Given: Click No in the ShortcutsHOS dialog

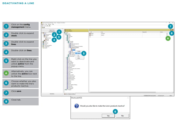Looking at the screenshot, I should tap(122, 116).
